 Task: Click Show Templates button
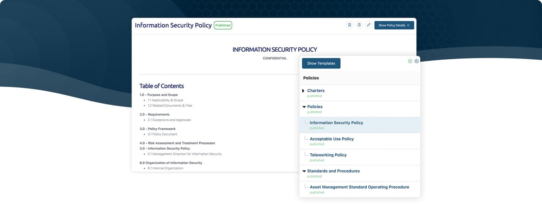pyautogui.click(x=321, y=63)
